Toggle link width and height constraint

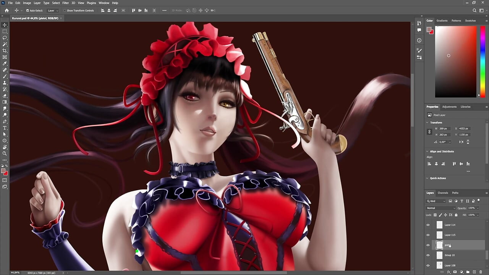coord(429,132)
